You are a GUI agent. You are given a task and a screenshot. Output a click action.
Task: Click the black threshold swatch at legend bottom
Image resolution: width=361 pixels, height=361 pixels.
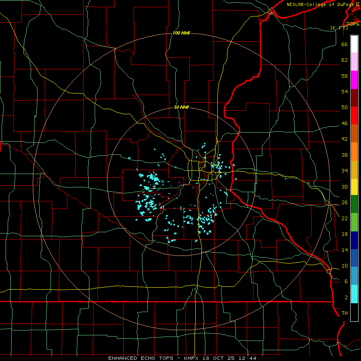[354, 312]
